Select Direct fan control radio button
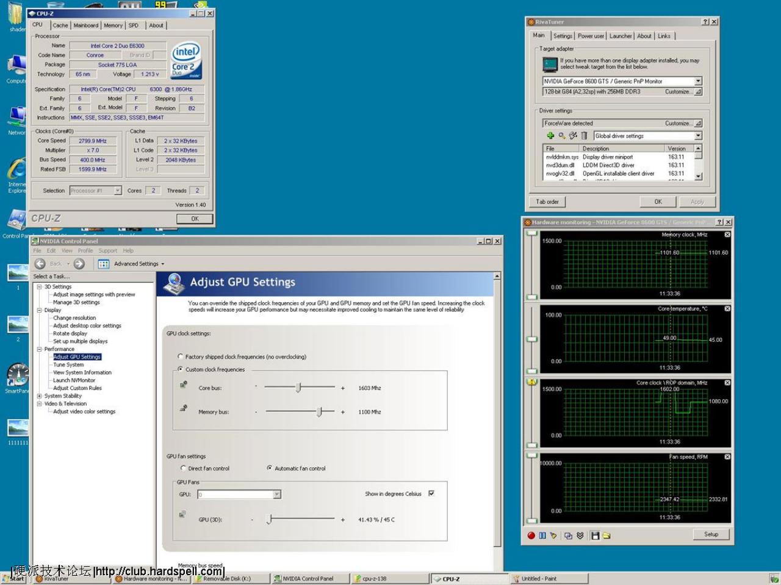This screenshot has height=585, width=781. [x=183, y=468]
